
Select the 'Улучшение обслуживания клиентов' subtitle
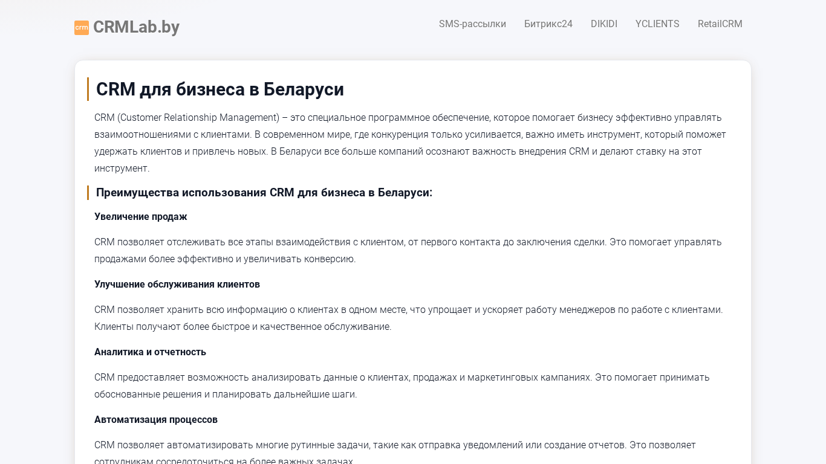tap(177, 285)
